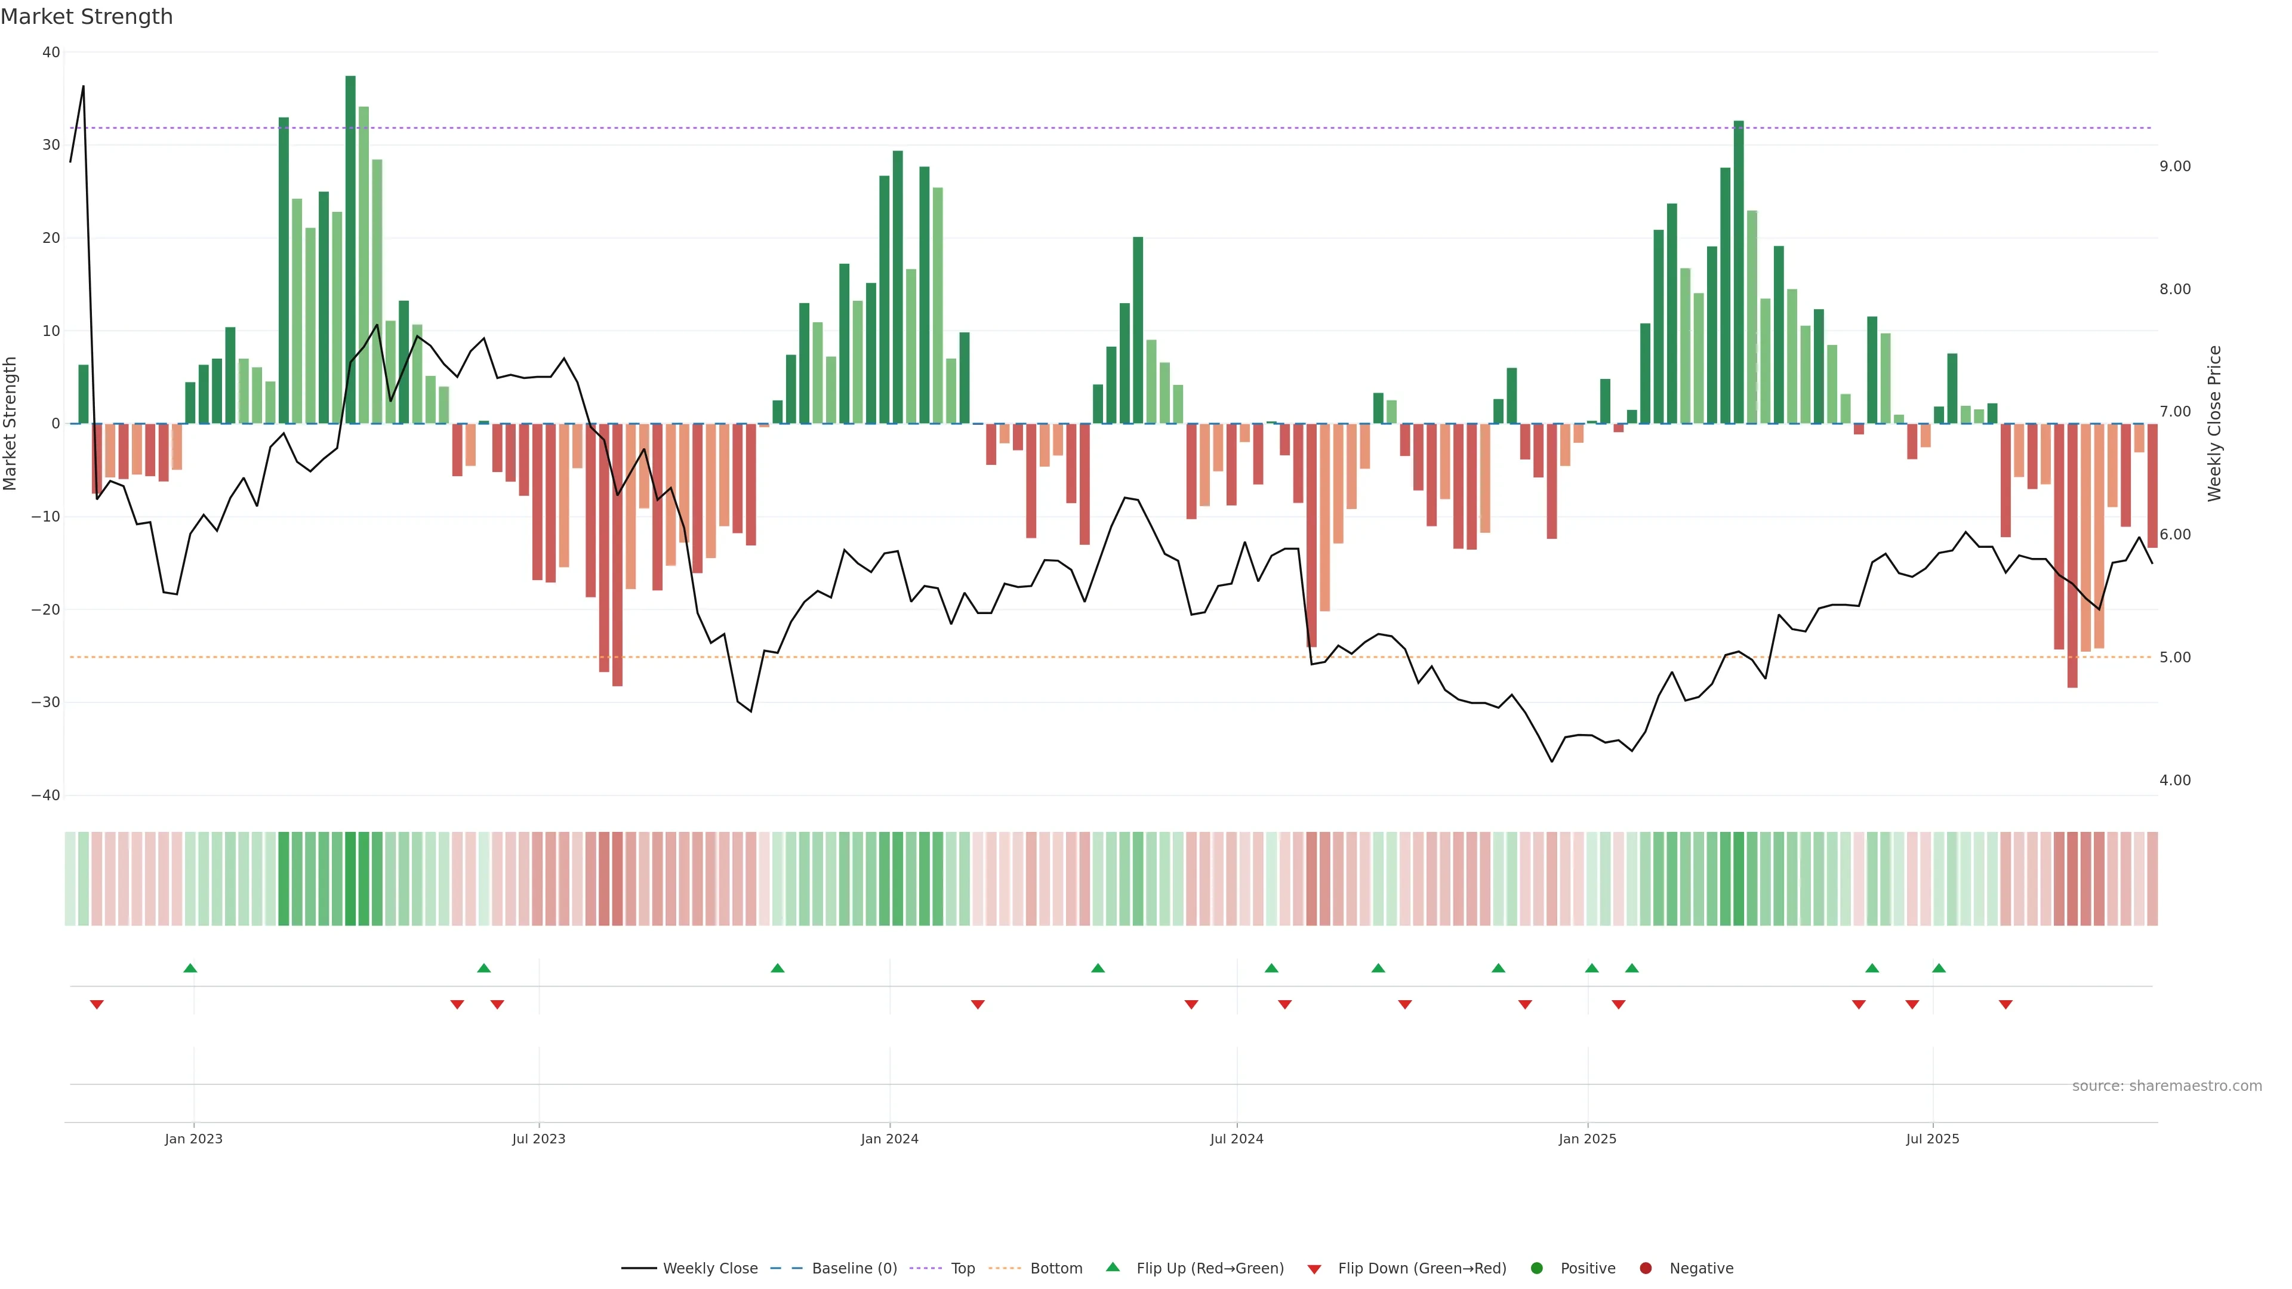This screenshot has height=1289, width=2292.
Task: Click the Market Strength chart title
Action: pos(87,17)
